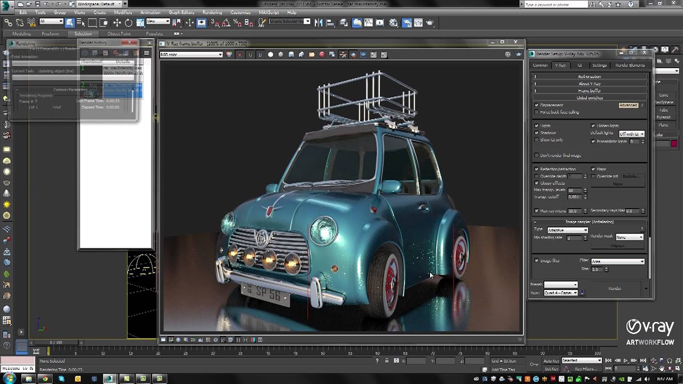Click the teapot Render Production icon
683x384 pixels.
tap(430, 22)
